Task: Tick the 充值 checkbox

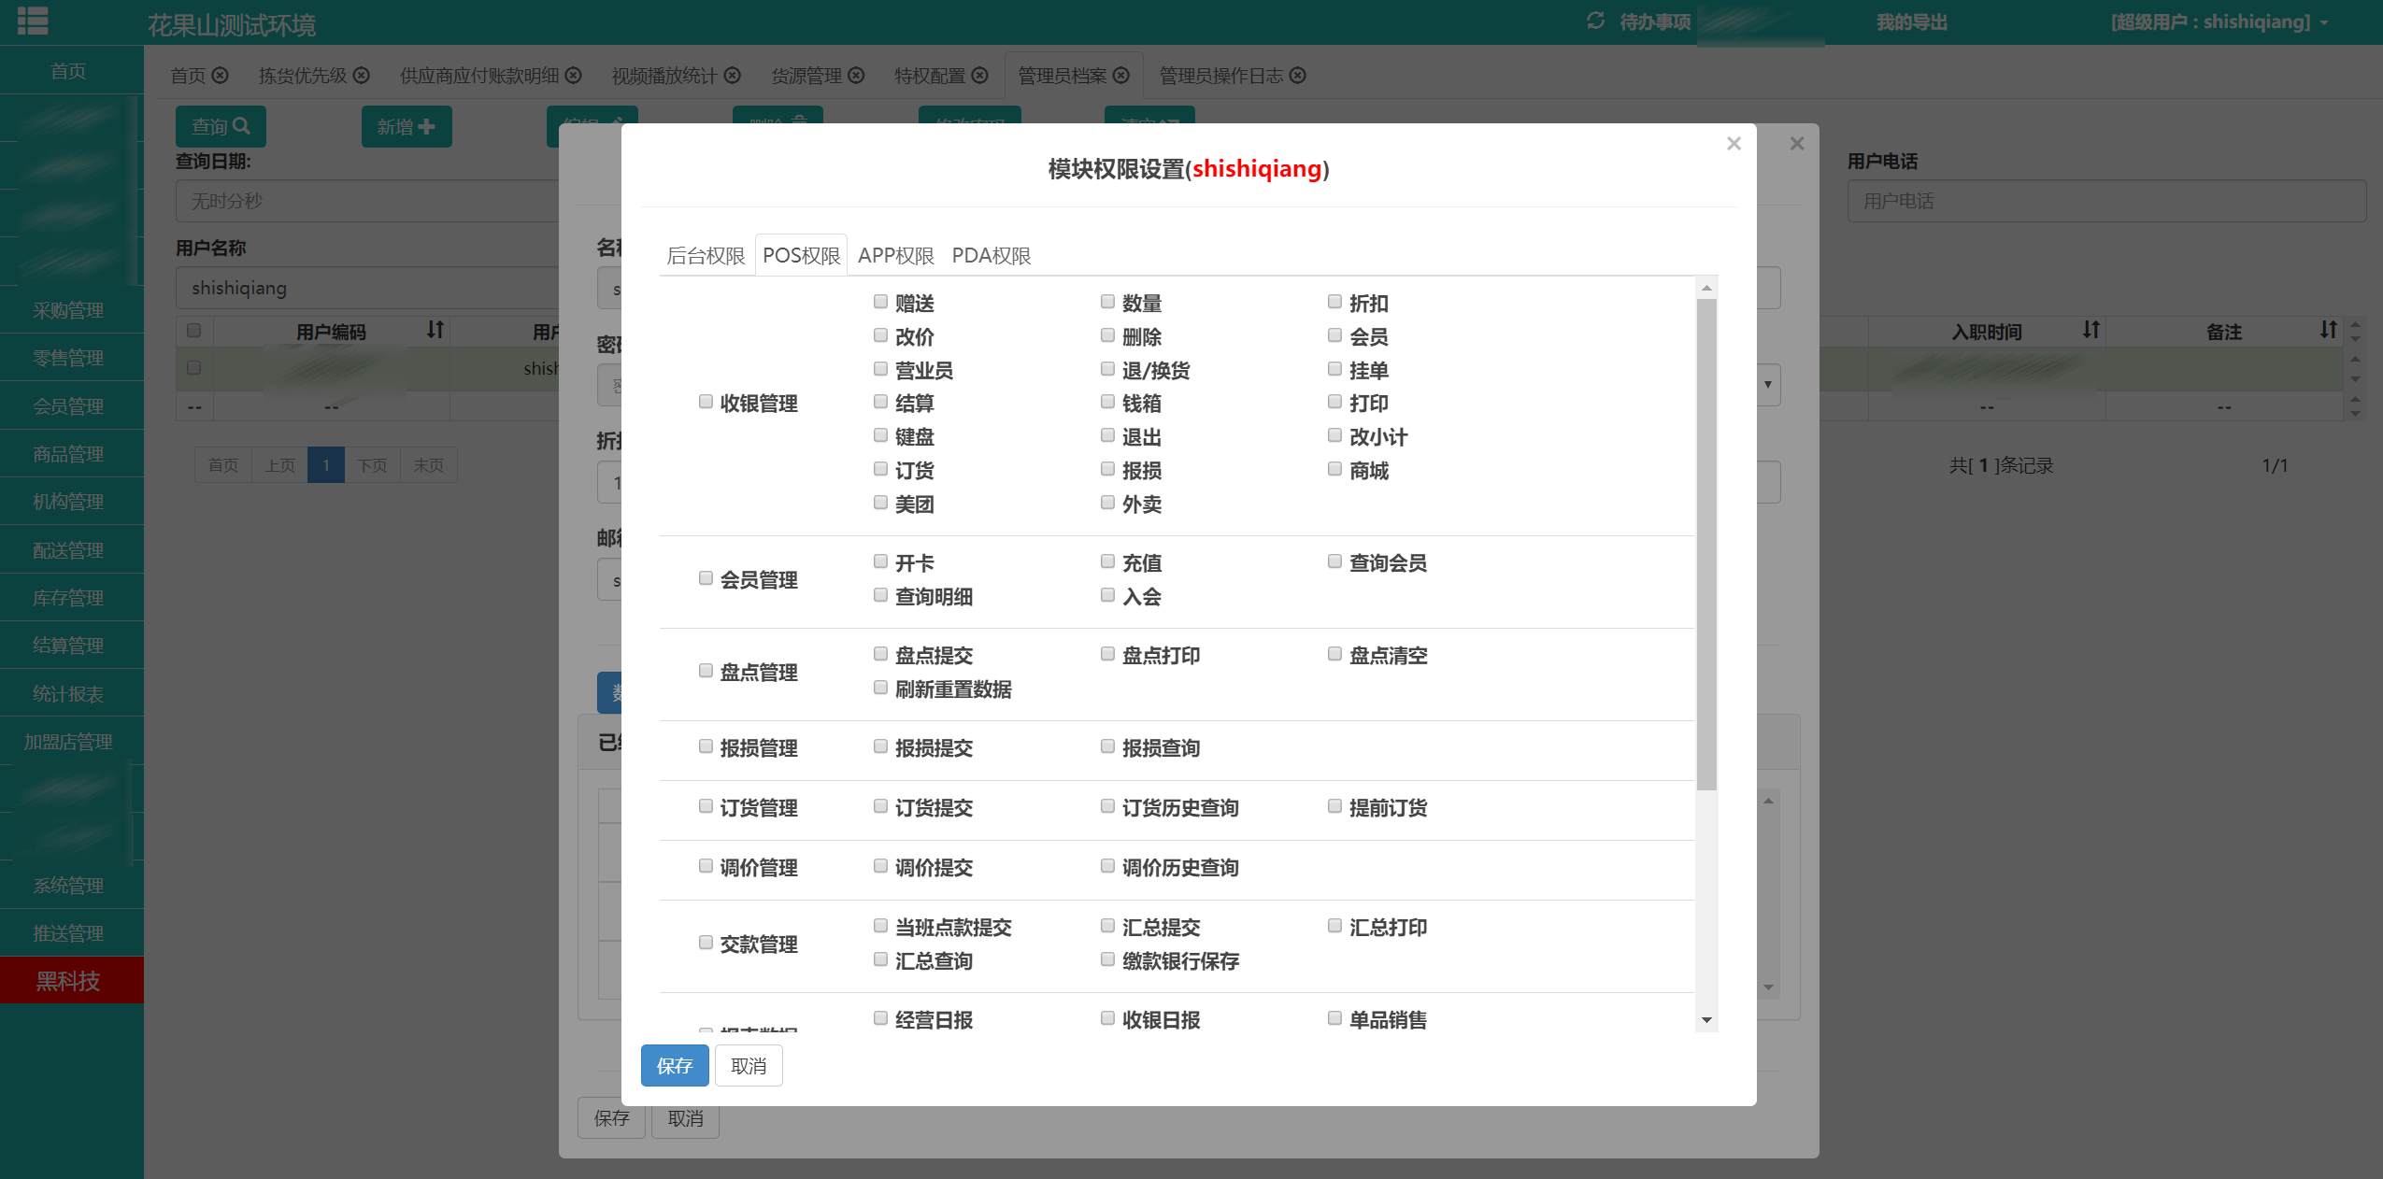Action: click(x=1107, y=561)
